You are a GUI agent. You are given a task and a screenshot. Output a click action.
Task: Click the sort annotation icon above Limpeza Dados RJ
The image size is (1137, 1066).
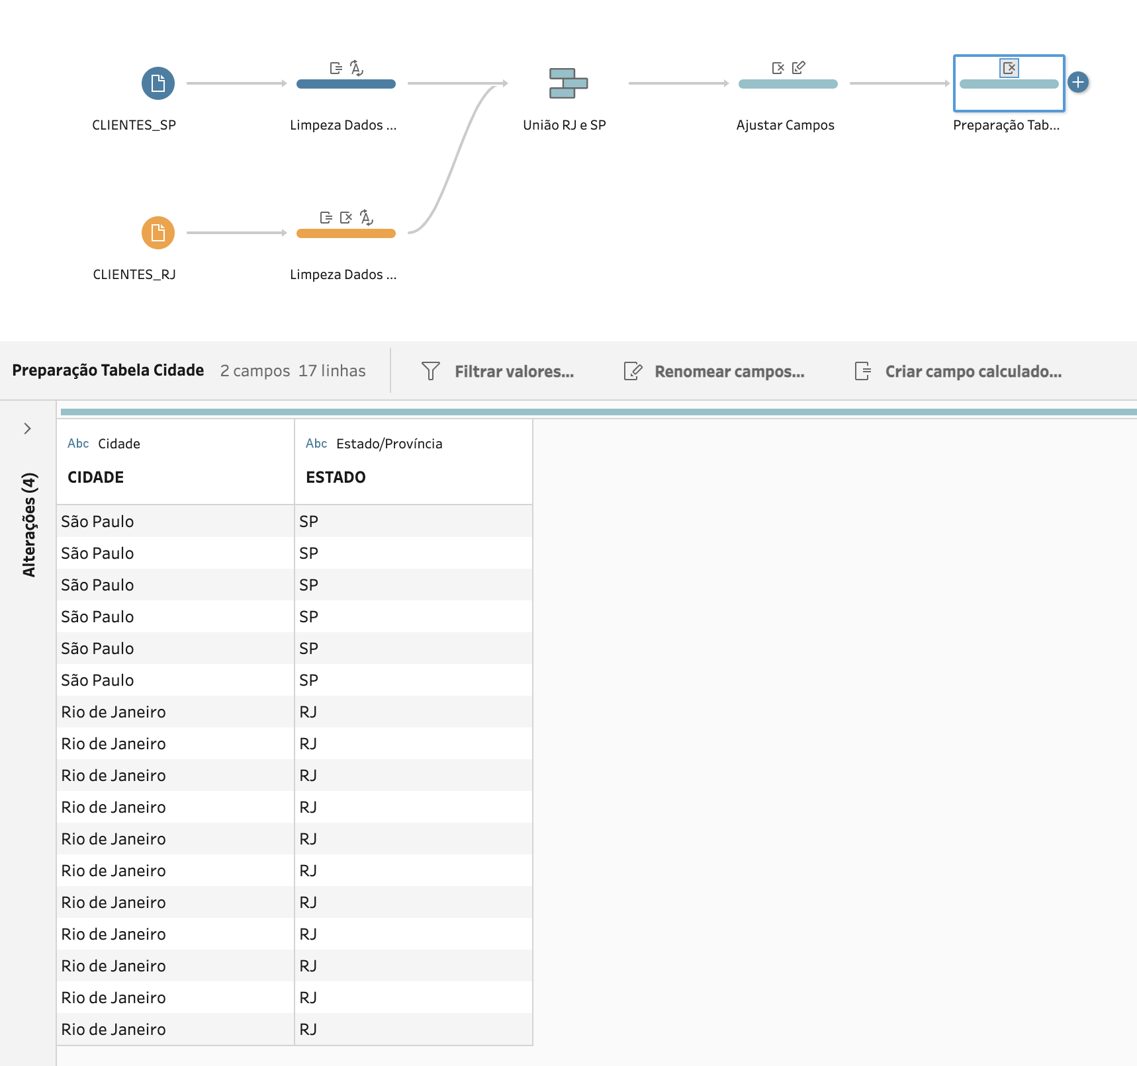click(x=366, y=217)
